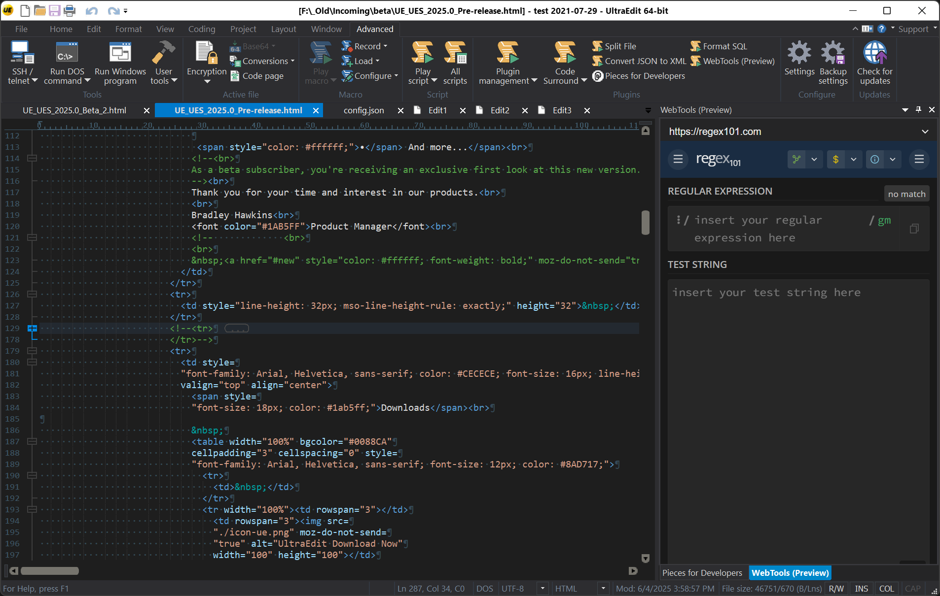Open encoding UTF-8 dropdown arrow

click(542, 589)
